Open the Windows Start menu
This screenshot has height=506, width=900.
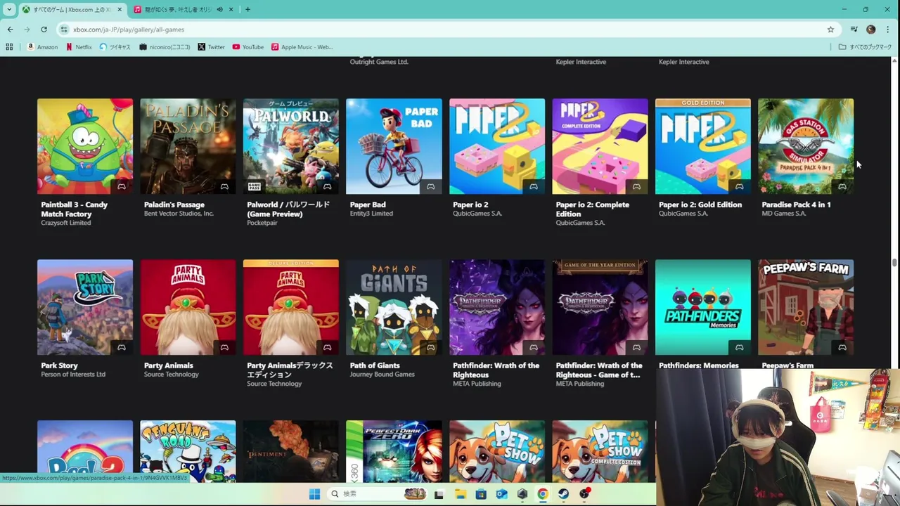coord(314,494)
